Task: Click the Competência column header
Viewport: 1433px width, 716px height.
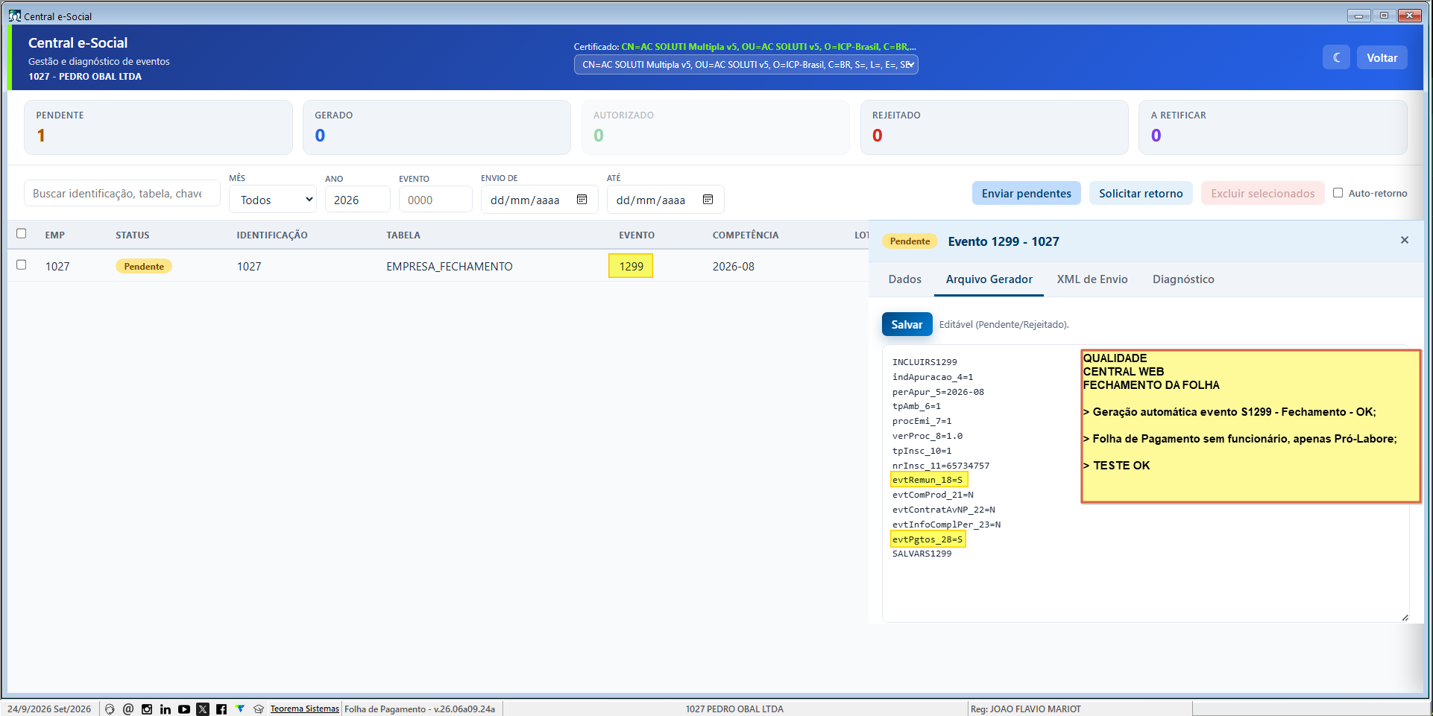Action: coord(746,235)
